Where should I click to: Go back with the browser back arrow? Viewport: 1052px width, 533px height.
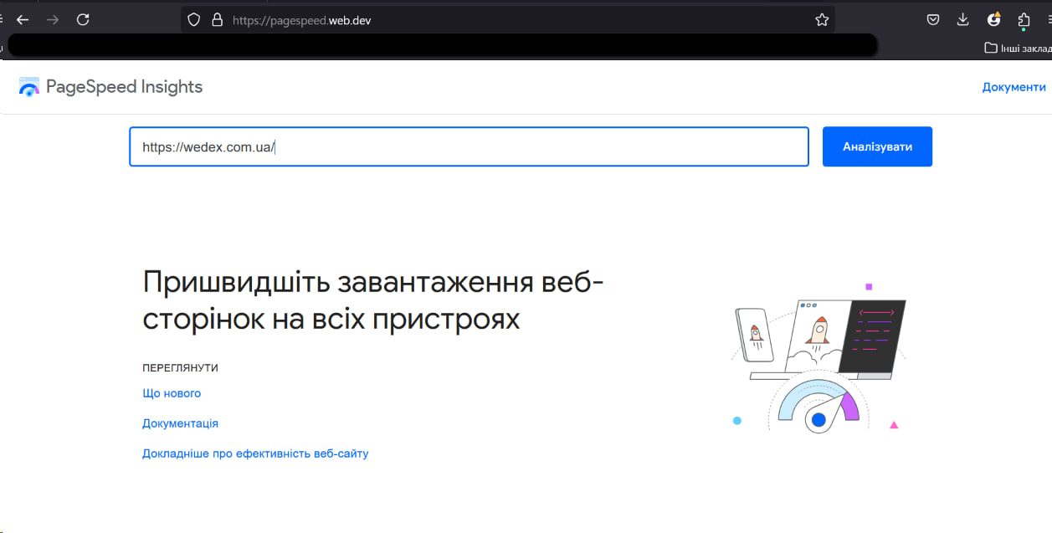click(23, 19)
